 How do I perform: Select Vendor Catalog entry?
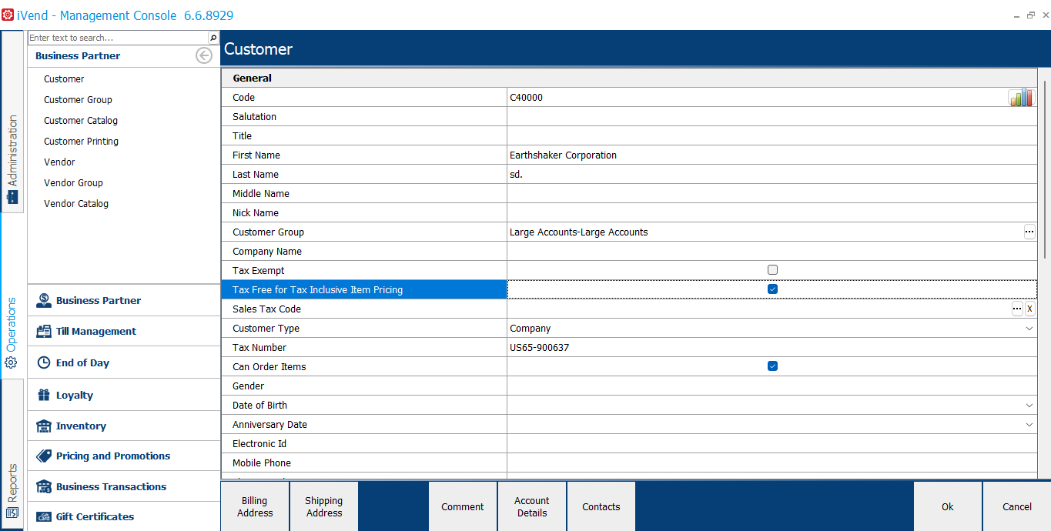(x=76, y=204)
